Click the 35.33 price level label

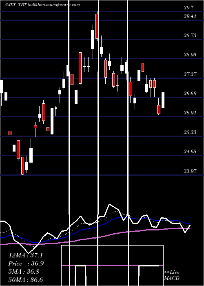(190, 132)
